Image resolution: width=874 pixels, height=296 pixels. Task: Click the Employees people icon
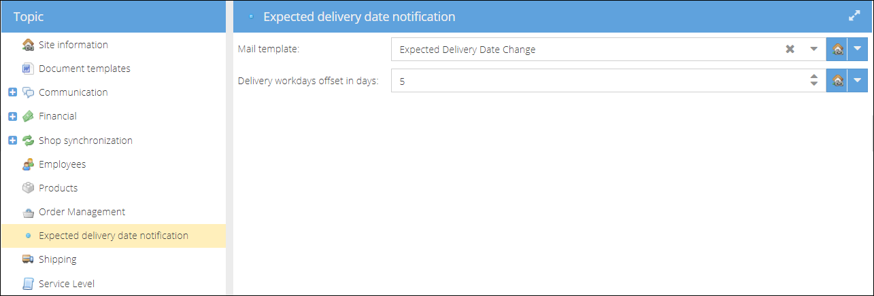[x=28, y=164]
